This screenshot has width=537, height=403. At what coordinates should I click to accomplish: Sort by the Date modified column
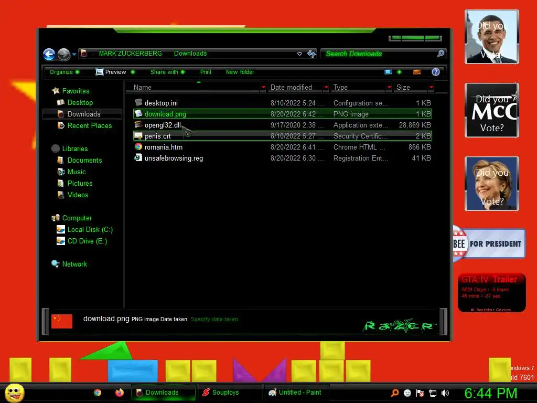coord(295,88)
